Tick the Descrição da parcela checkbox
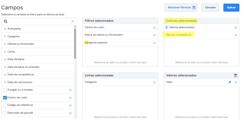The image size is (244, 119). [5, 113]
